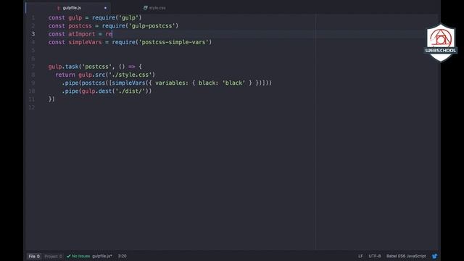464x261 pixels.
Task: Click the CSS file icon on style.css tab
Action: point(145,8)
